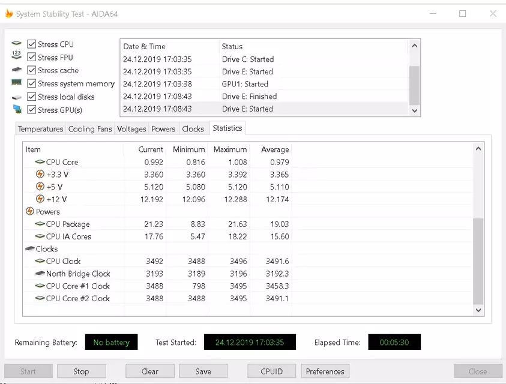Image resolution: width=506 pixels, height=384 pixels.
Task: Maximize the AIDA64 window
Action: pos(462,14)
